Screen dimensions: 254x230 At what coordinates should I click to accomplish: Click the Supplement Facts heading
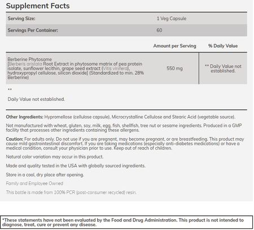click(x=38, y=6)
